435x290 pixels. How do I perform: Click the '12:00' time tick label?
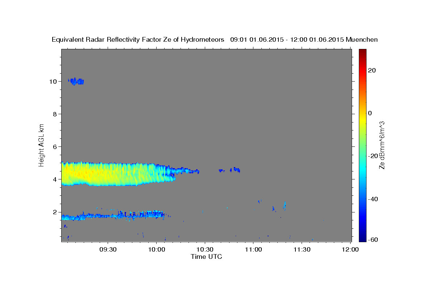[x=350, y=250]
